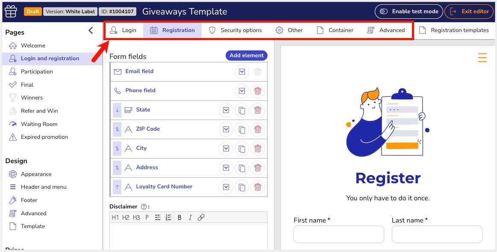This screenshot has width=497, height=252.
Task: Insert bulleted list in Disclaimer editor
Action: tap(158, 217)
